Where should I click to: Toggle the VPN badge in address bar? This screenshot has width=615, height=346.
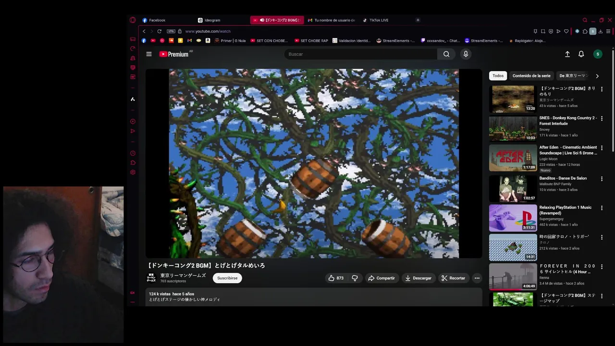pos(171,31)
